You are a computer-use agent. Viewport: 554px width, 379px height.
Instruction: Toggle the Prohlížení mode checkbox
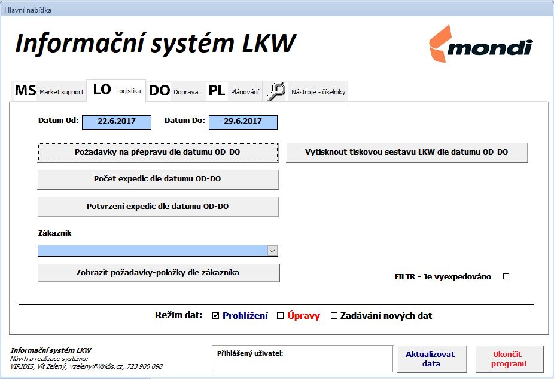pos(216,316)
